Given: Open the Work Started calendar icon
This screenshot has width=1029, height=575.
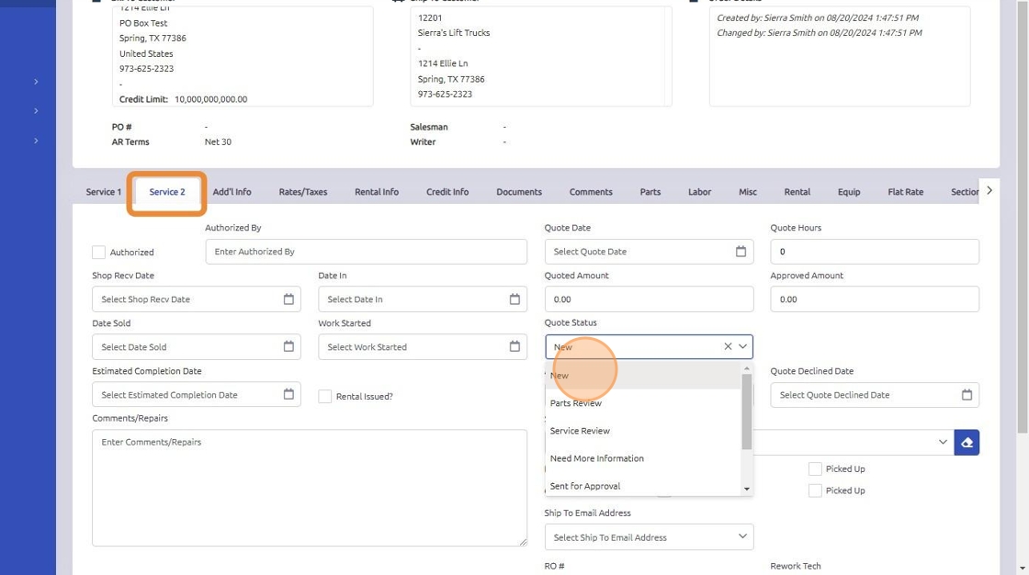Looking at the screenshot, I should 514,347.
